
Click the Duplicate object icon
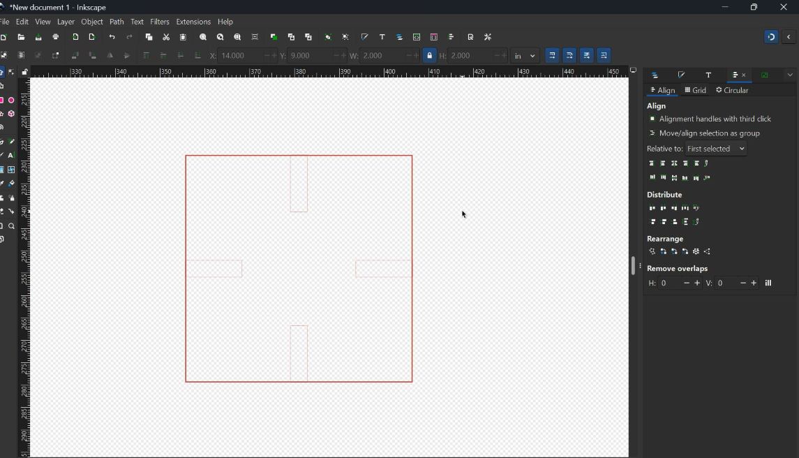pos(274,37)
